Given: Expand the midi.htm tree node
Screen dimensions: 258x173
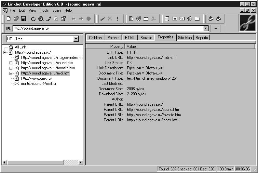Looking at the screenshot, I should (x=11, y=73).
